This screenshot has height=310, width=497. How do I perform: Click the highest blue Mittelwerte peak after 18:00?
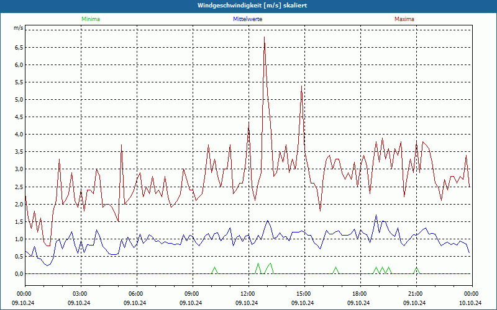pos(376,215)
